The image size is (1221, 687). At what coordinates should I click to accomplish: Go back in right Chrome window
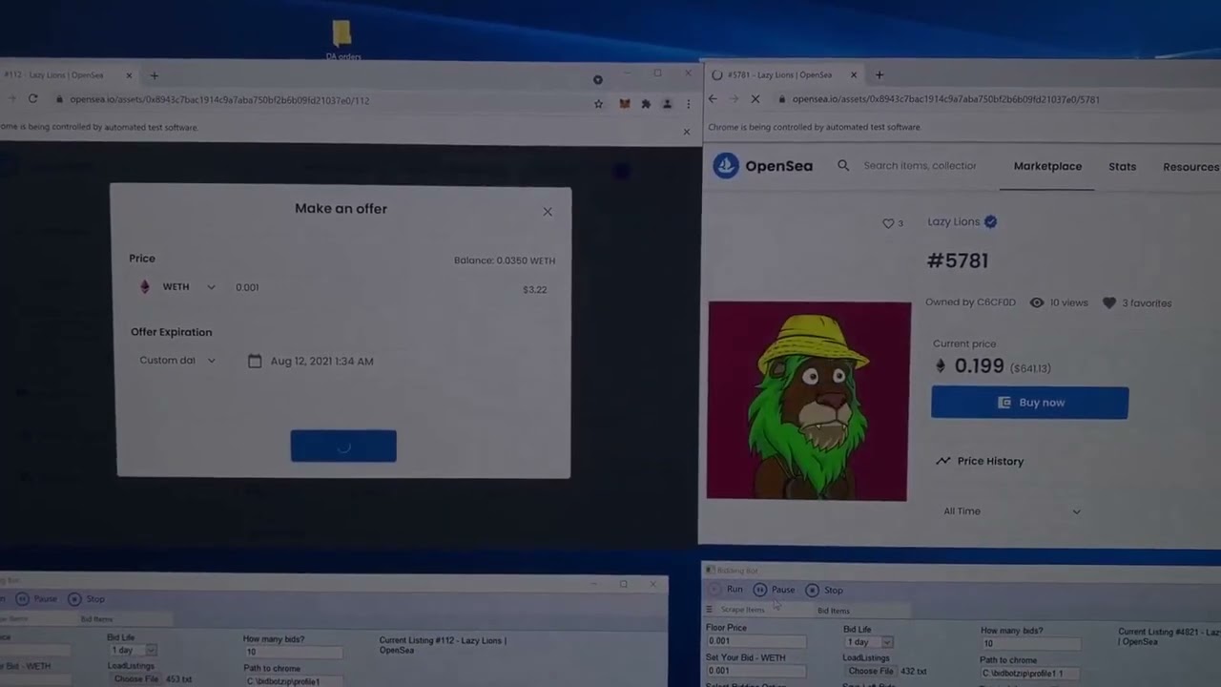point(713,98)
